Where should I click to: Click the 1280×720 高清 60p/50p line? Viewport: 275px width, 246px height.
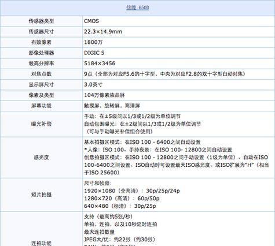tap(122, 198)
